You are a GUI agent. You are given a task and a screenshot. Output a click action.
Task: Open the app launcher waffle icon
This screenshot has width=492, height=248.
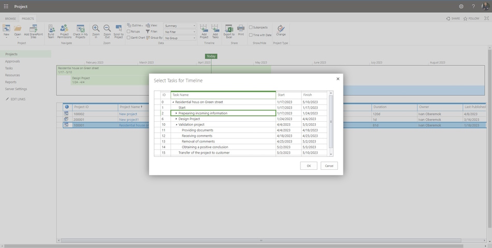[6, 6]
